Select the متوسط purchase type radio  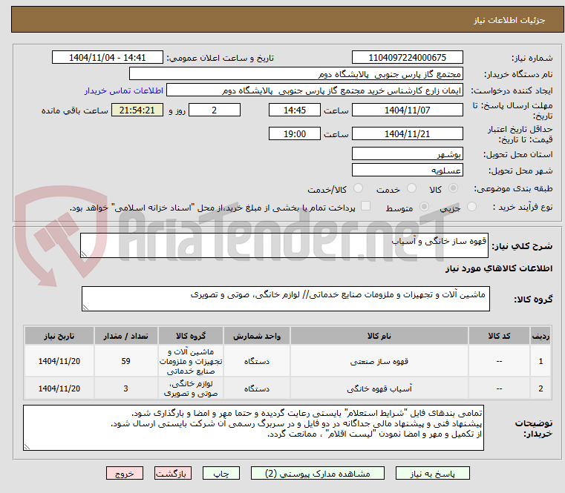point(424,207)
